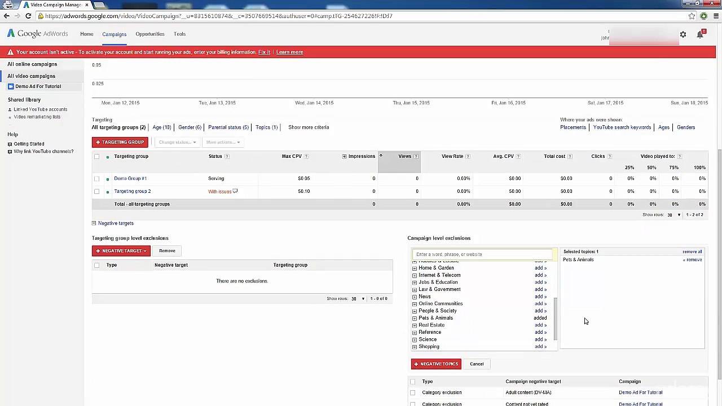Open help icon for Video played to

[679, 156]
